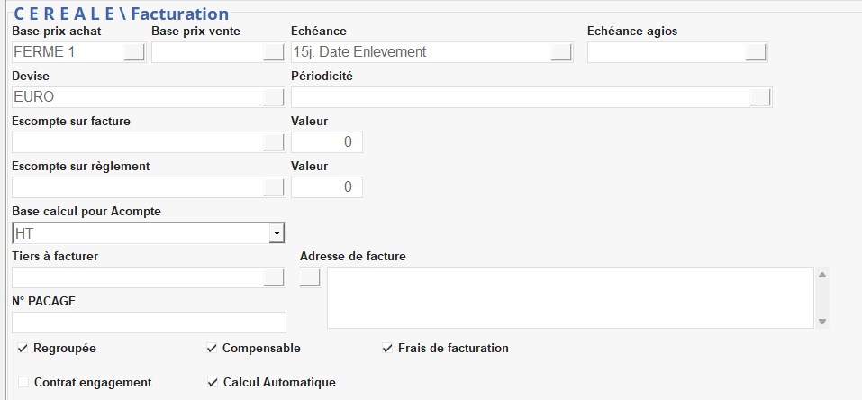Click lookup button beside Base prix achat
The image size is (862, 400).
(x=133, y=52)
